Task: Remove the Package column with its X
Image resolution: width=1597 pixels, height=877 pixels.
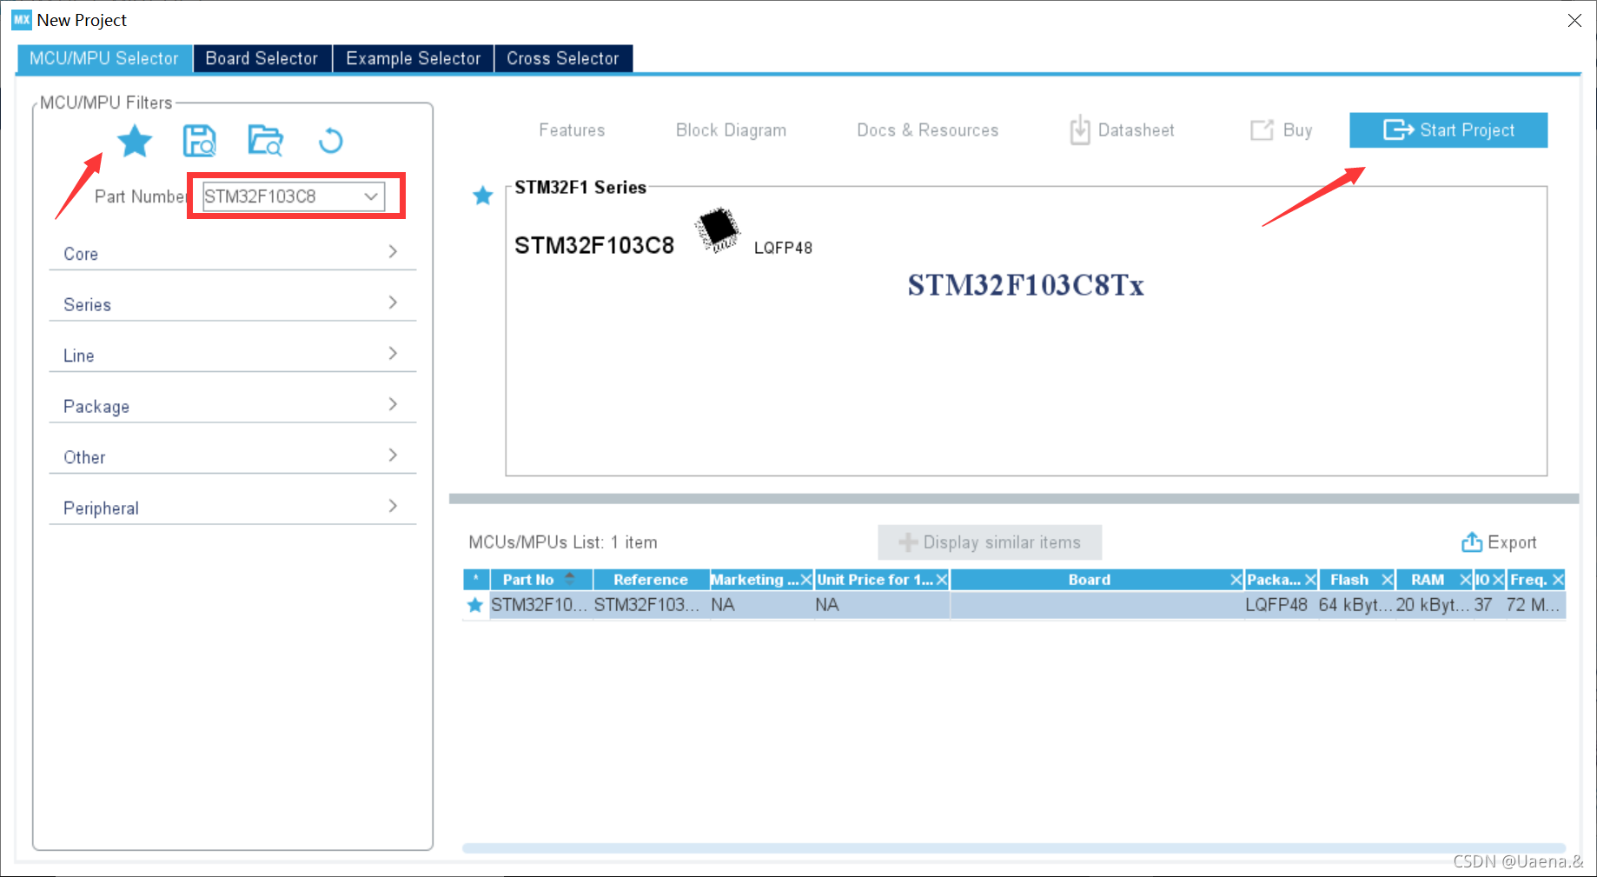Action: click(1310, 580)
